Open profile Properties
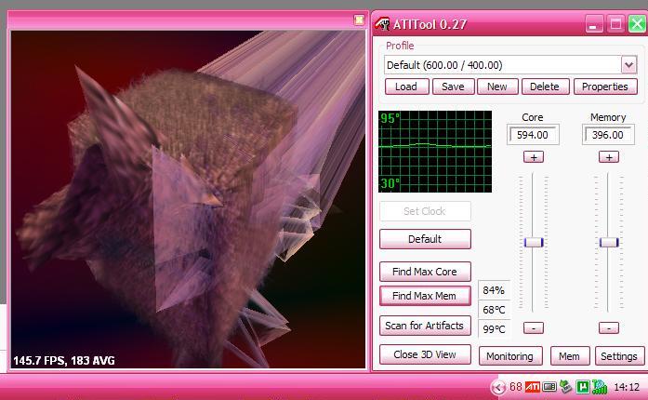This screenshot has height=400, width=648. click(x=605, y=87)
